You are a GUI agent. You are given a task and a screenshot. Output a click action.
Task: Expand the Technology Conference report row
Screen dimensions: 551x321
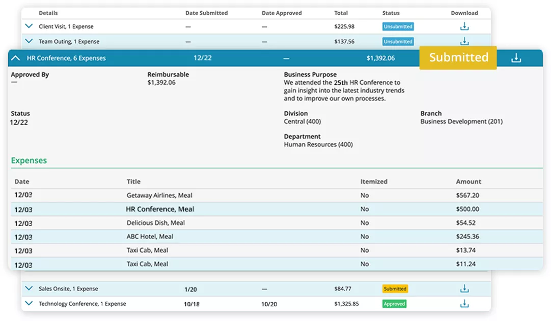tap(29, 304)
